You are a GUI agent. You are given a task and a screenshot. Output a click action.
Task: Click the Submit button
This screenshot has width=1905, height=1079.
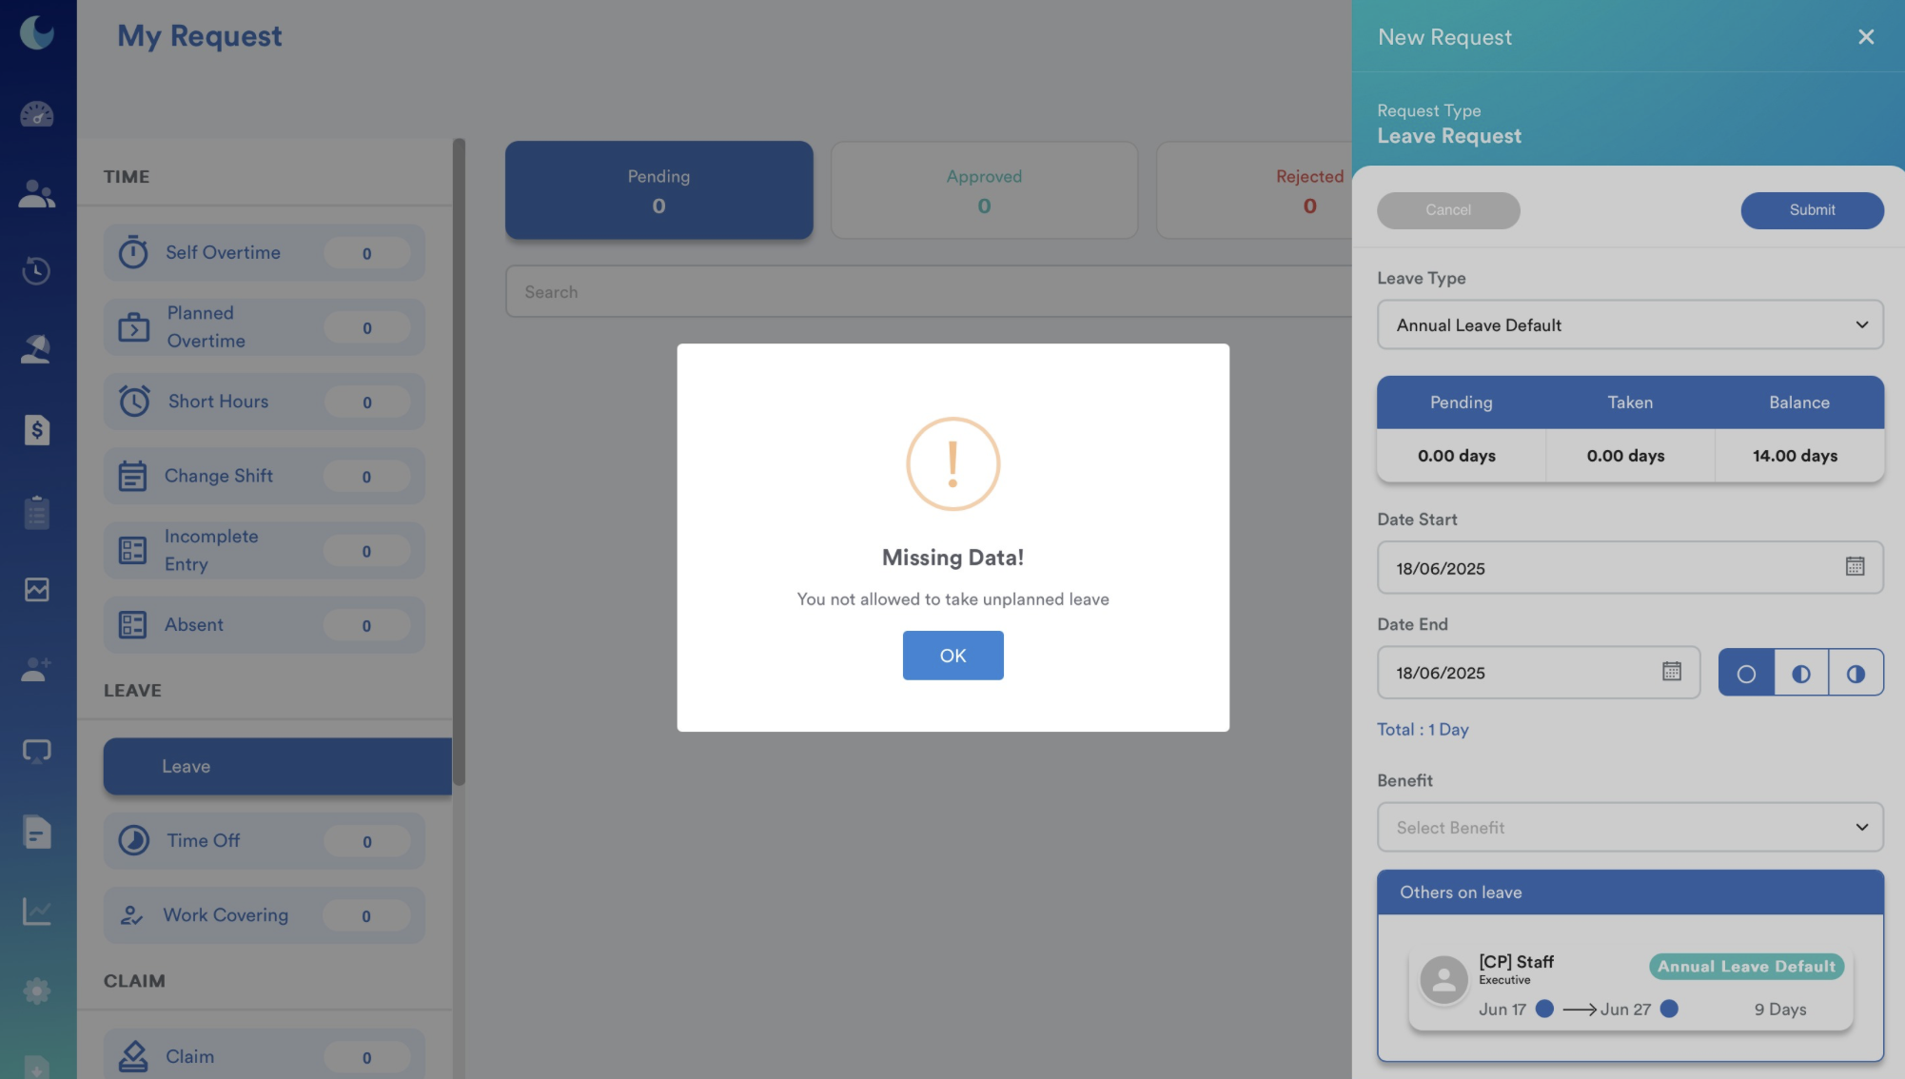point(1812,210)
